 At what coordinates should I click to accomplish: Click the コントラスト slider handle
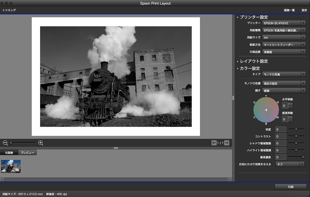click(296, 136)
